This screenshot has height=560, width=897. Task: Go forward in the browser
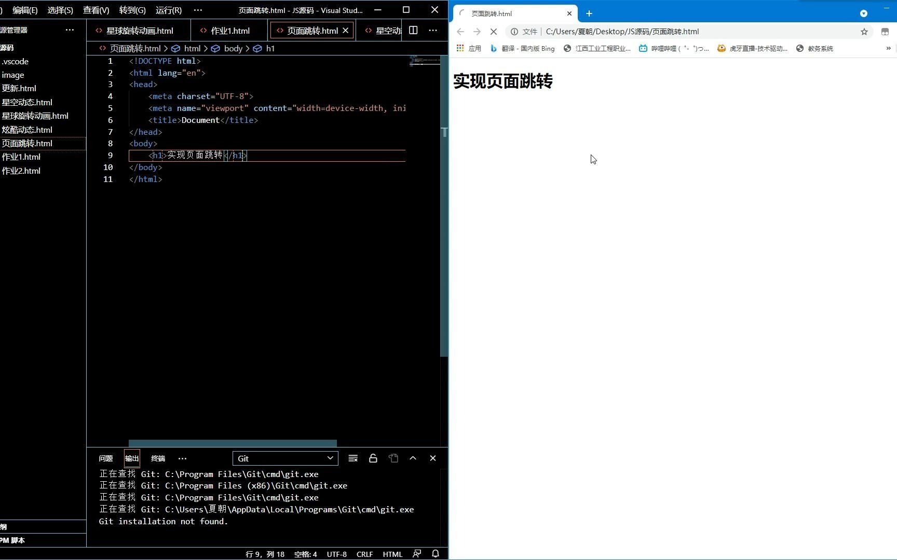(477, 32)
